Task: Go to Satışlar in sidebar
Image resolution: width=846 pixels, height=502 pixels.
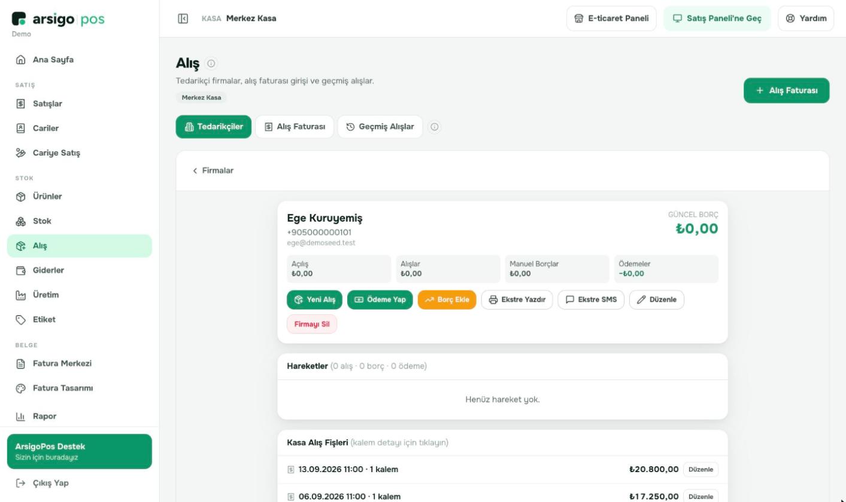Action: 80,104
